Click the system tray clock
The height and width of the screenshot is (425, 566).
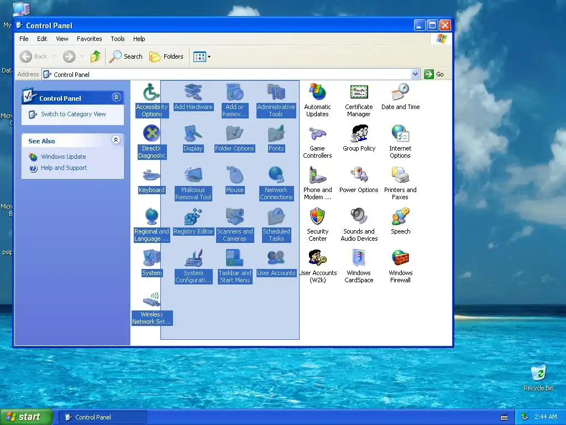[546, 417]
